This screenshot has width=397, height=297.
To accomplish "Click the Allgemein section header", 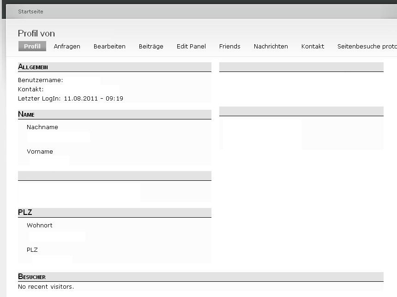I will [33, 67].
